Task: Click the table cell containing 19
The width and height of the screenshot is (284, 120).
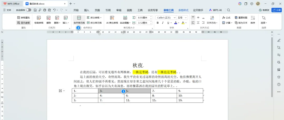Action: click(x=190, y=100)
